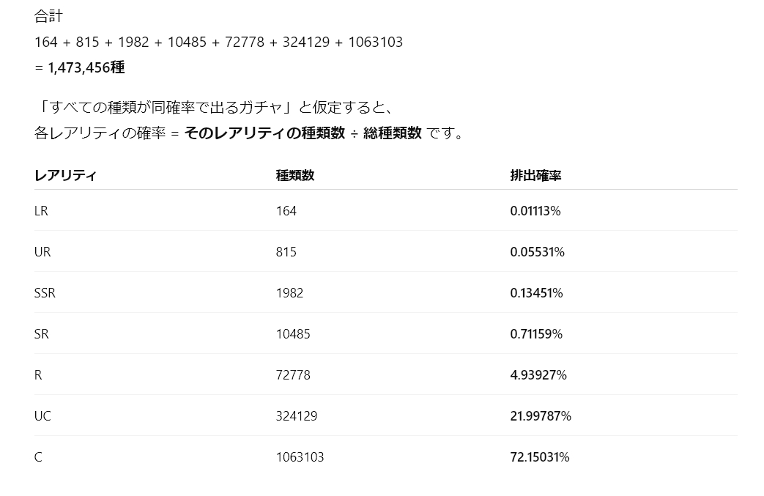The width and height of the screenshot is (764, 496).
Task: Click the 1063103 count in the C row
Action: click(x=300, y=457)
